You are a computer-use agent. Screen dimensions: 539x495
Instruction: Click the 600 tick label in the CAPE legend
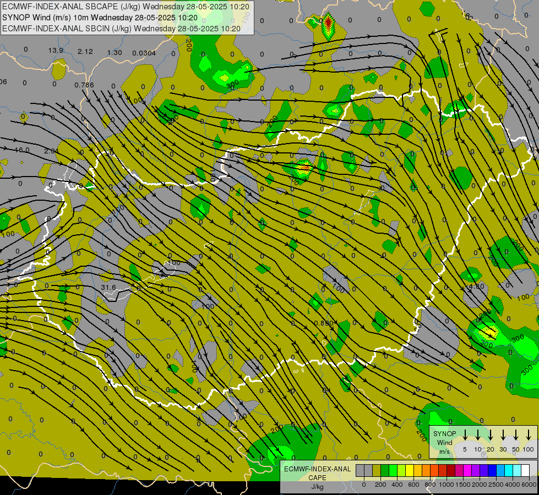pos(413,485)
